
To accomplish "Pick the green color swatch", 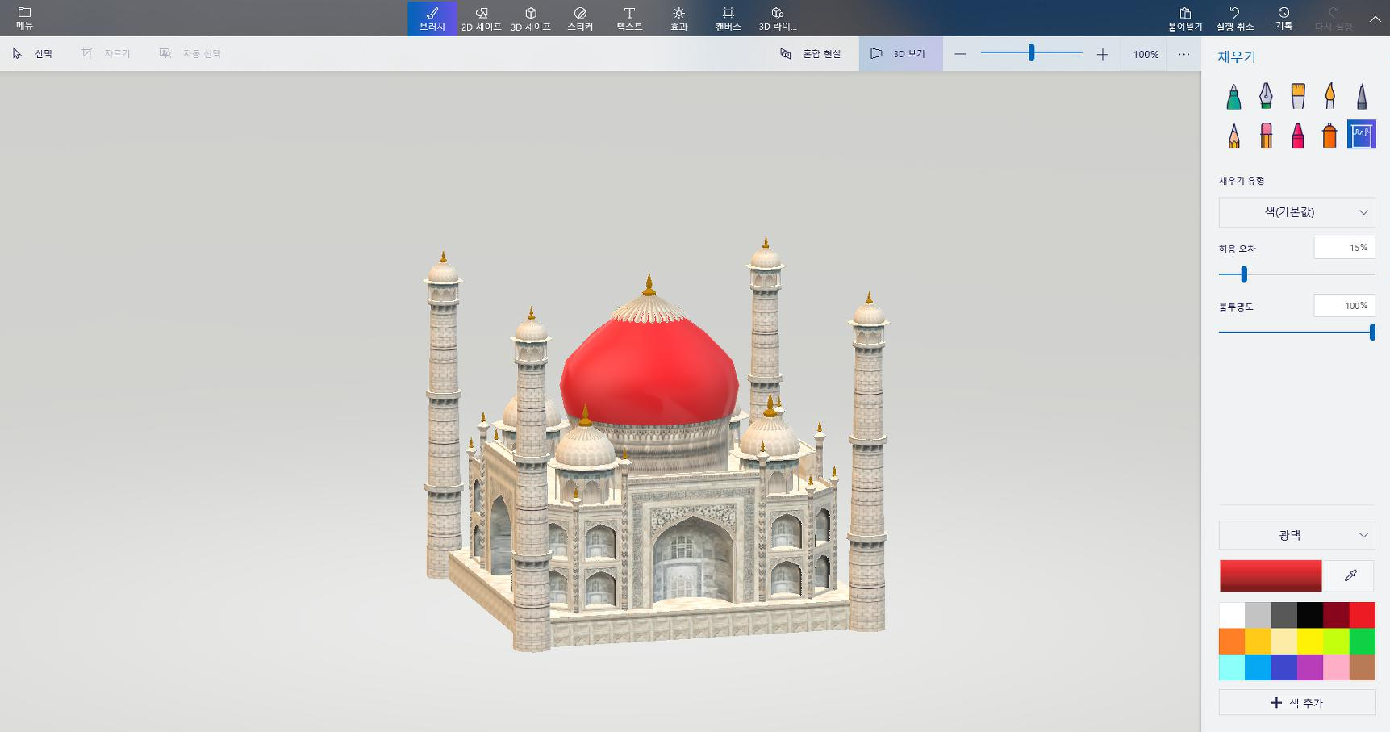I will coord(1363,642).
